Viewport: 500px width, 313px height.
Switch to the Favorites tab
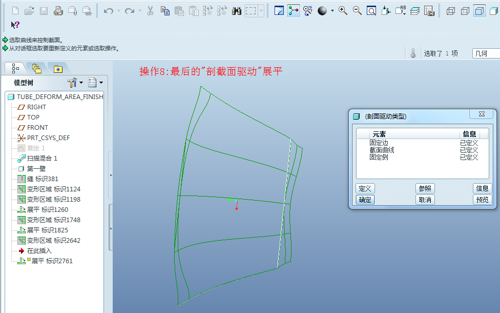(x=58, y=69)
